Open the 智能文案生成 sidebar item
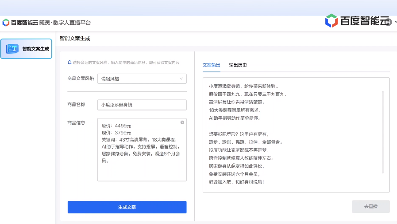This screenshot has height=224, width=397. [x=26, y=49]
